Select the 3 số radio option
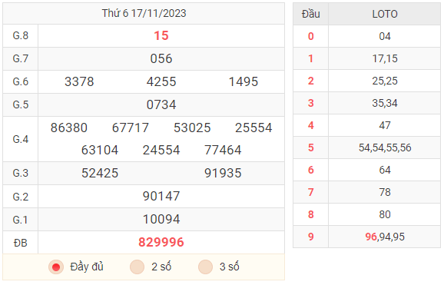The width and height of the screenshot is (444, 285). click(x=205, y=267)
